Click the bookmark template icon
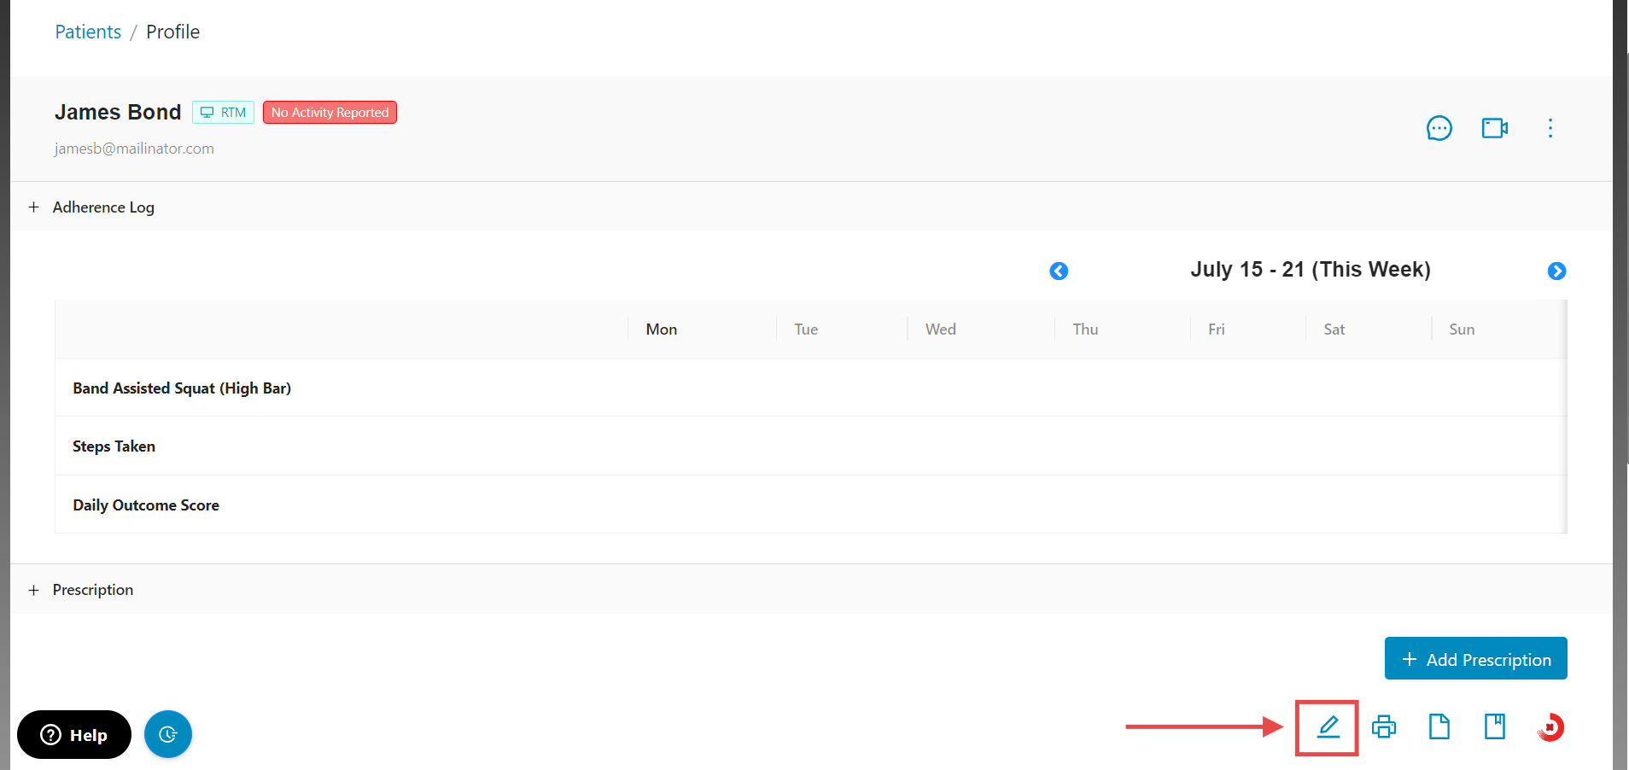Viewport: 1629px width, 770px height. pyautogui.click(x=1495, y=727)
